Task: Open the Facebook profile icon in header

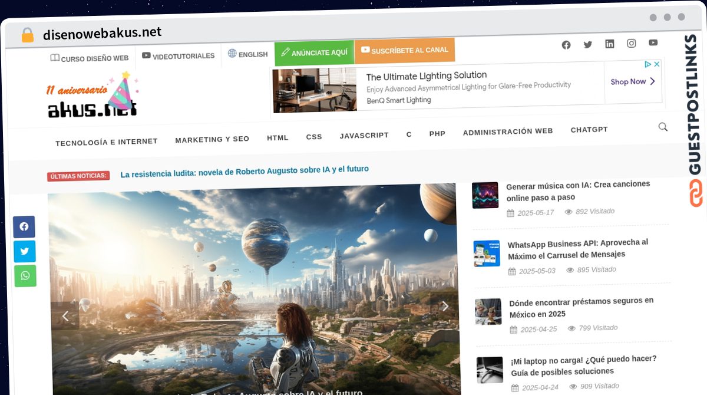Action: pyautogui.click(x=566, y=45)
